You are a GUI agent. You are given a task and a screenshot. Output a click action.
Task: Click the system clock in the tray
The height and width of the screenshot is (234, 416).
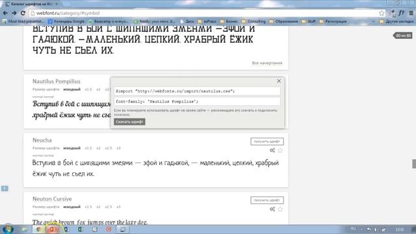[x=400, y=229]
